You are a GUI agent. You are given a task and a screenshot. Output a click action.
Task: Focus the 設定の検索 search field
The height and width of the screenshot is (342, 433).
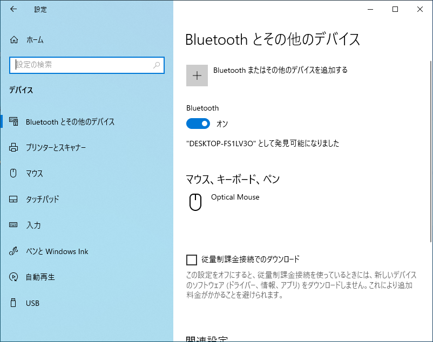87,65
